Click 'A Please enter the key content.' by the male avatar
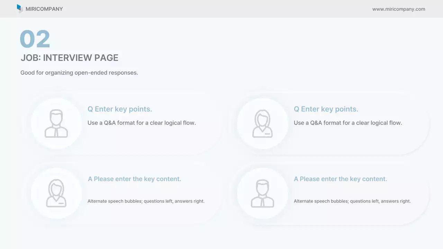 (340, 179)
